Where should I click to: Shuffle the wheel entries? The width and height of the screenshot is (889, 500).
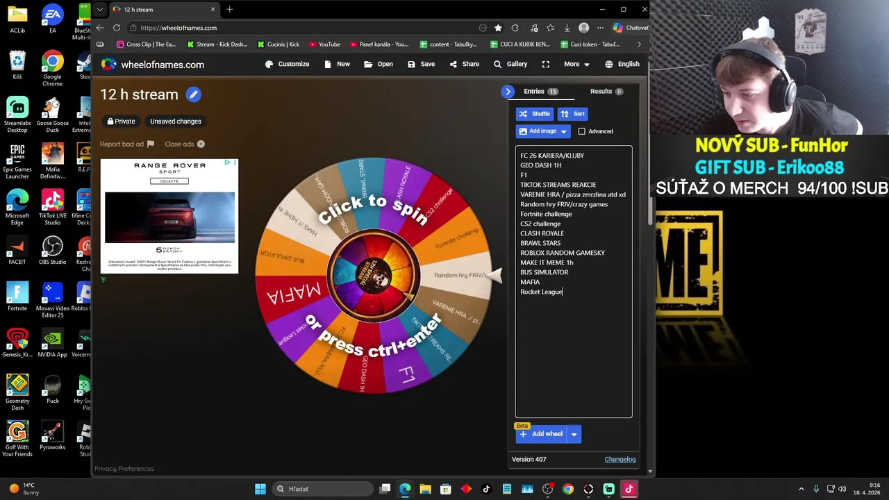(534, 114)
